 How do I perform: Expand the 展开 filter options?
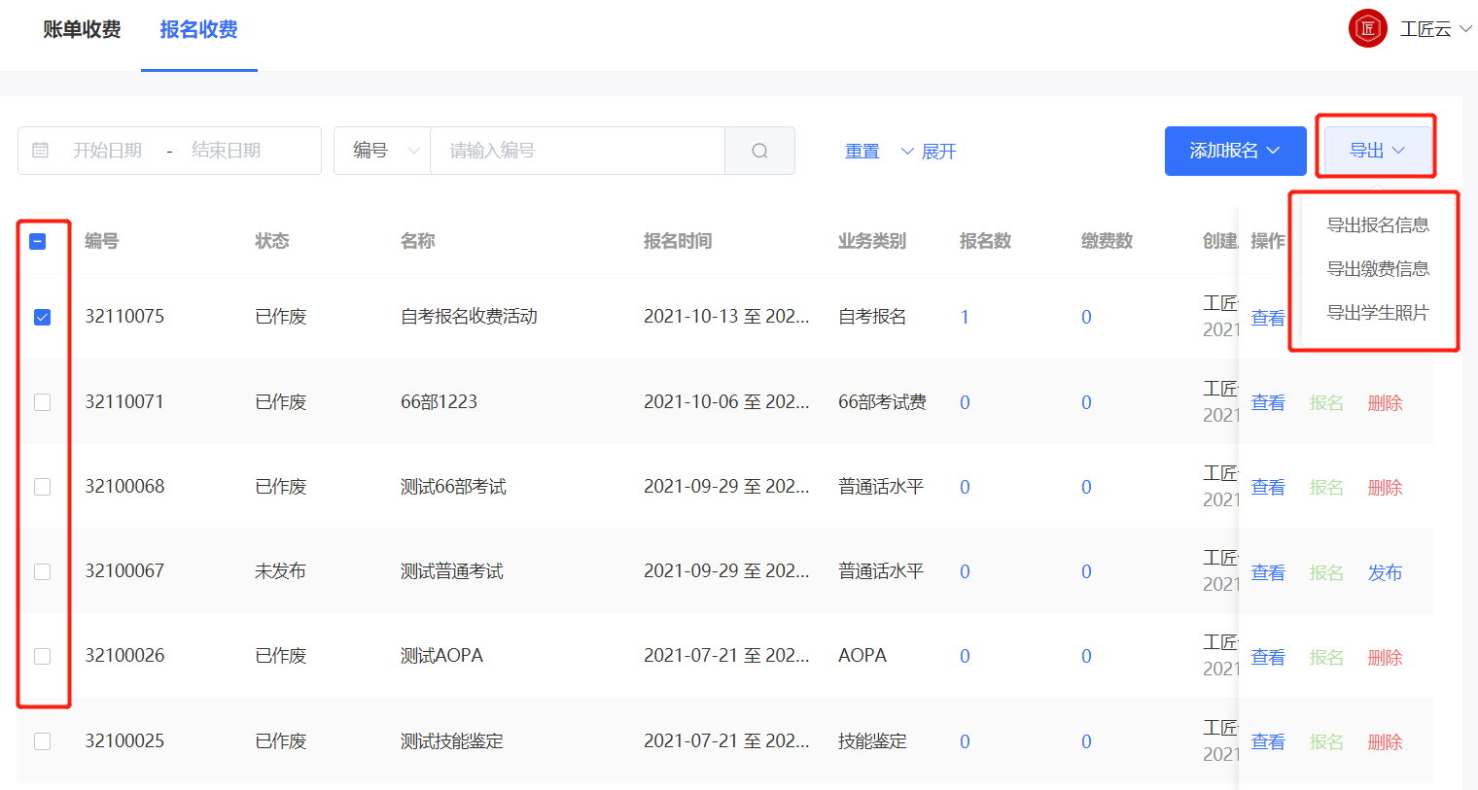pos(929,152)
